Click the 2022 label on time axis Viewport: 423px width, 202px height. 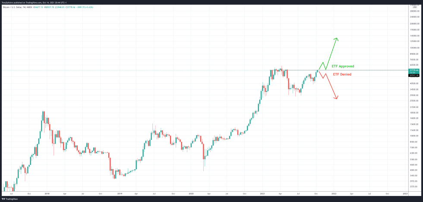(334, 194)
